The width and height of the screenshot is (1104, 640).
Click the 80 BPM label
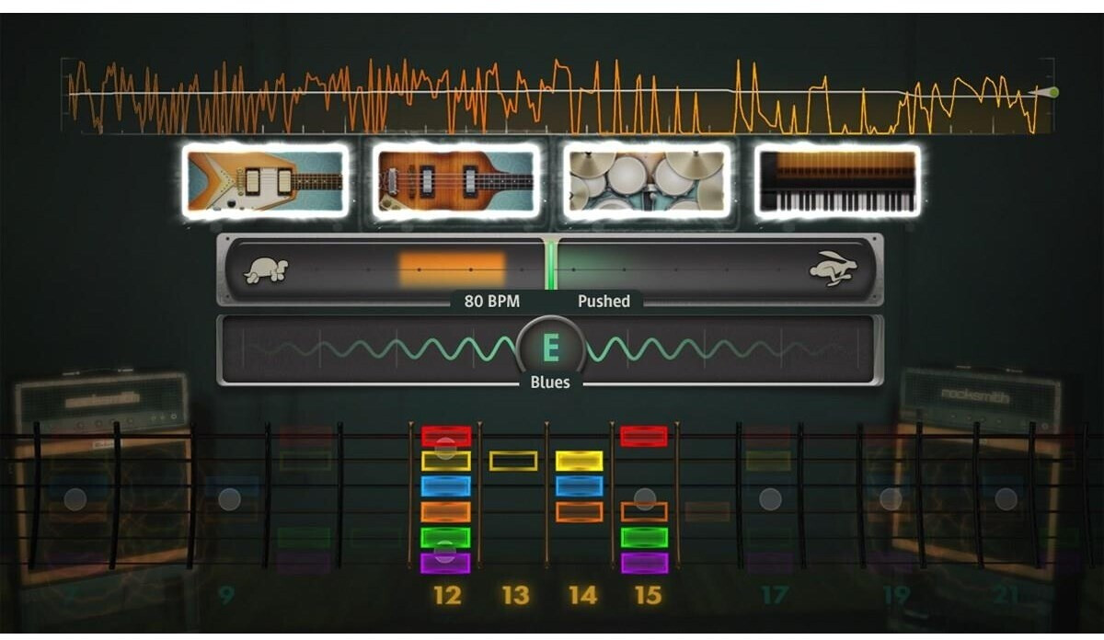coord(491,301)
